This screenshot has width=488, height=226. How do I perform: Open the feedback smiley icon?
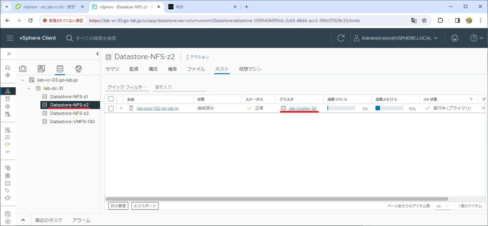click(455, 38)
